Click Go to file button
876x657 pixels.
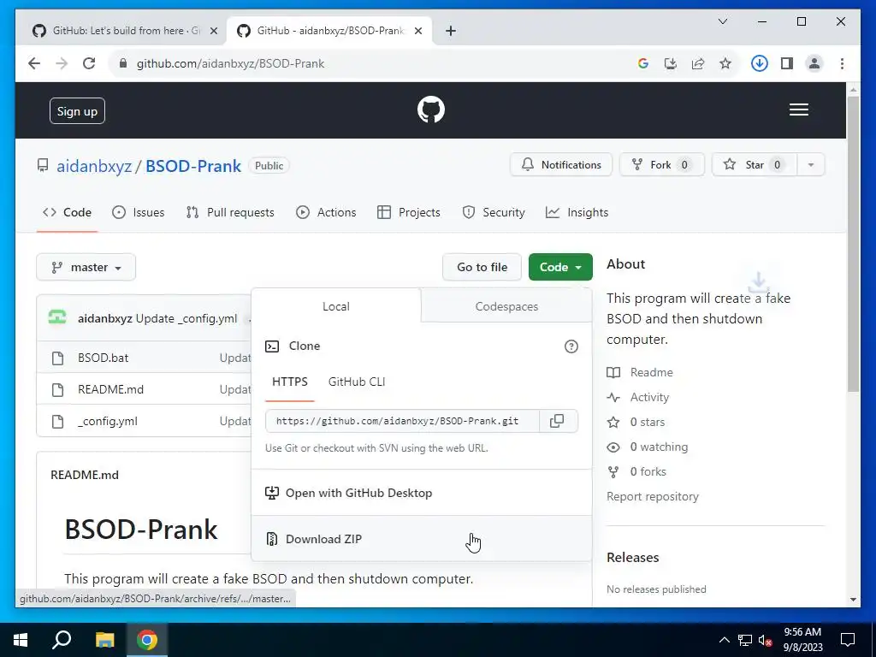[x=482, y=267]
